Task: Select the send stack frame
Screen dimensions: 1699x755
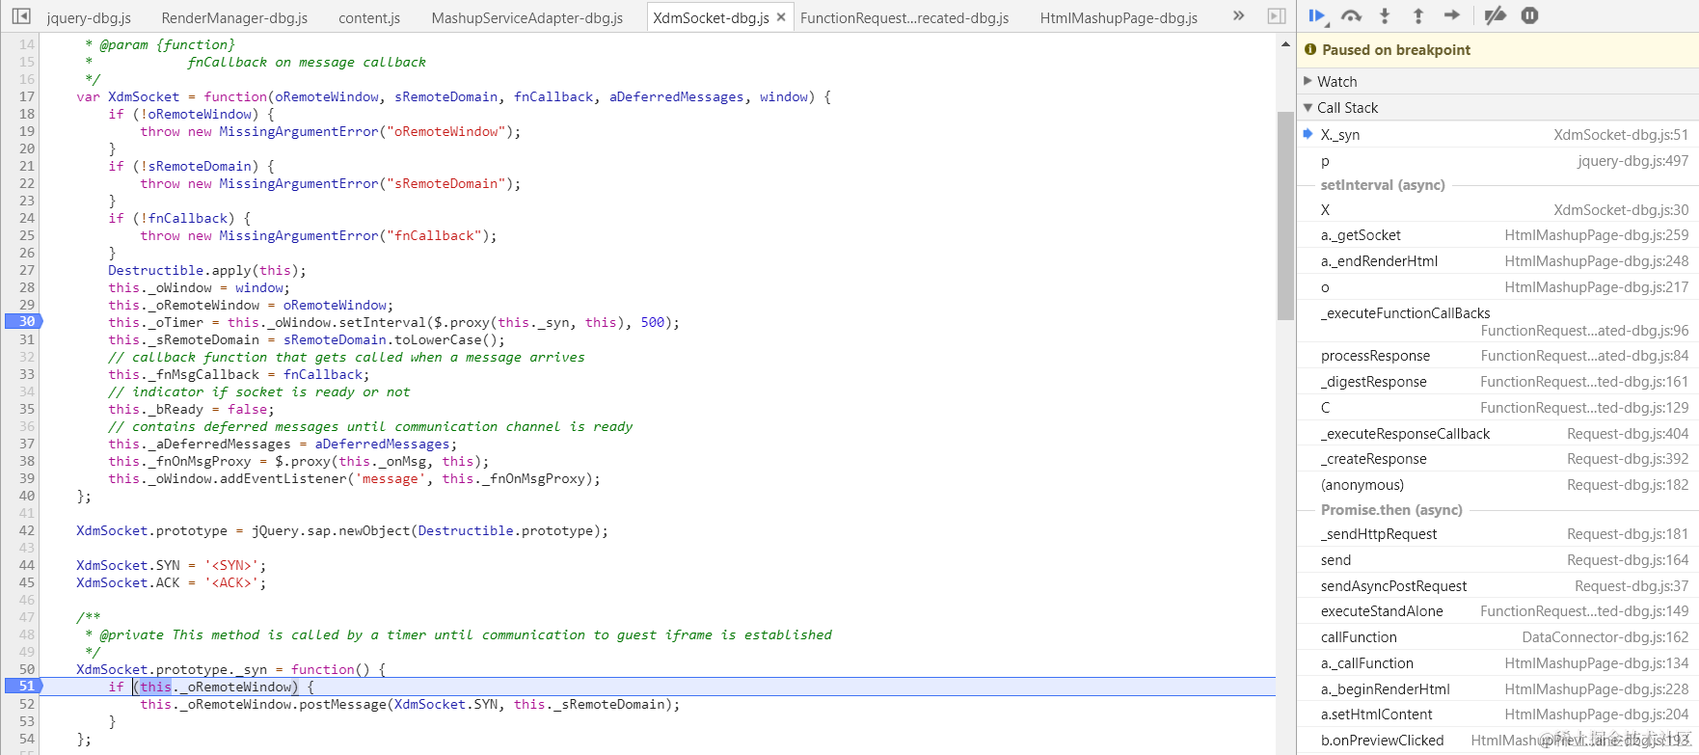Action: 1497,560
